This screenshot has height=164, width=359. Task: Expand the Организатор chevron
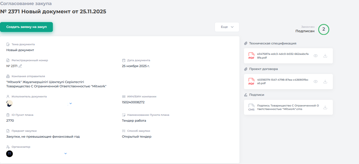click(66, 153)
